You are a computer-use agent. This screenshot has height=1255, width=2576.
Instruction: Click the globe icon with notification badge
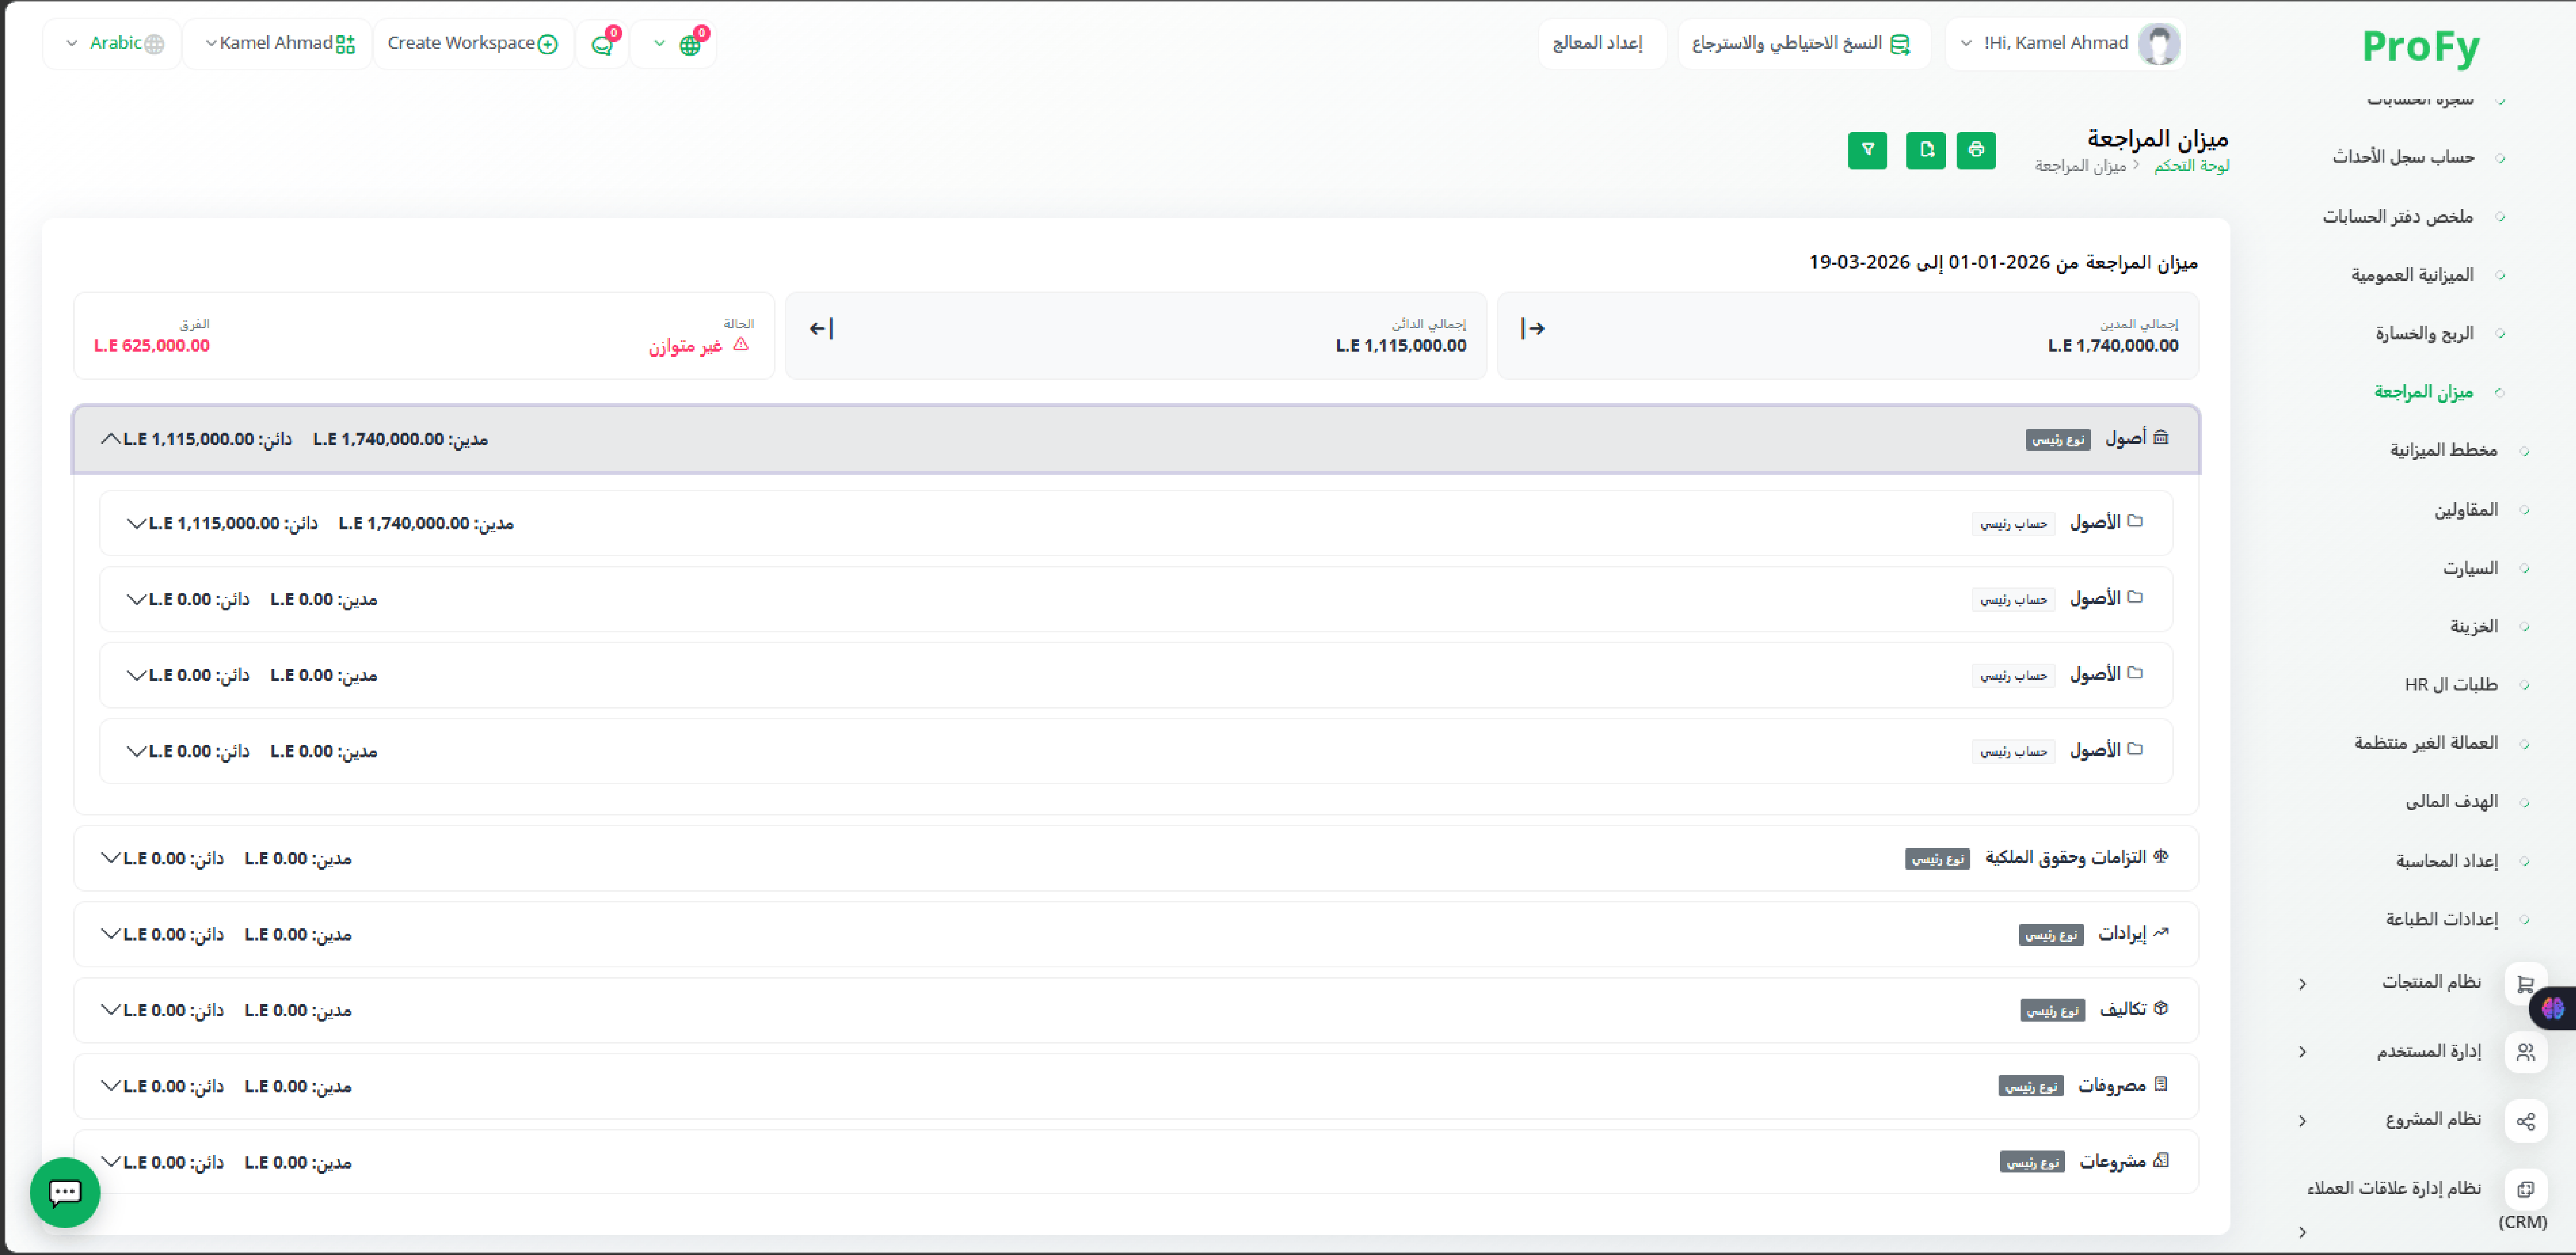click(690, 44)
